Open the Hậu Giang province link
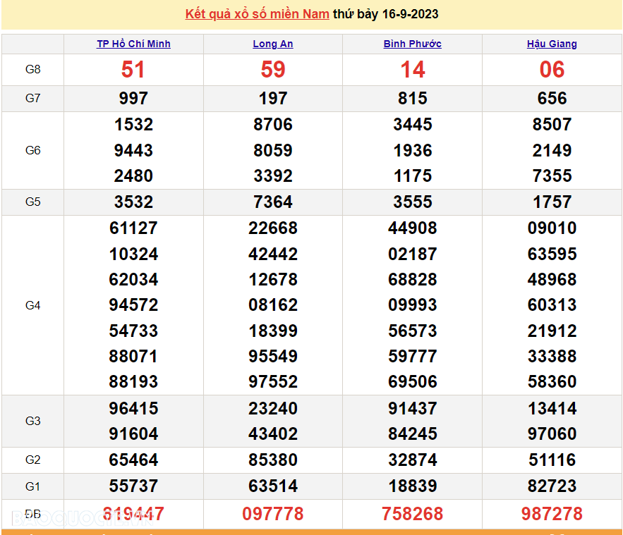 [552, 44]
